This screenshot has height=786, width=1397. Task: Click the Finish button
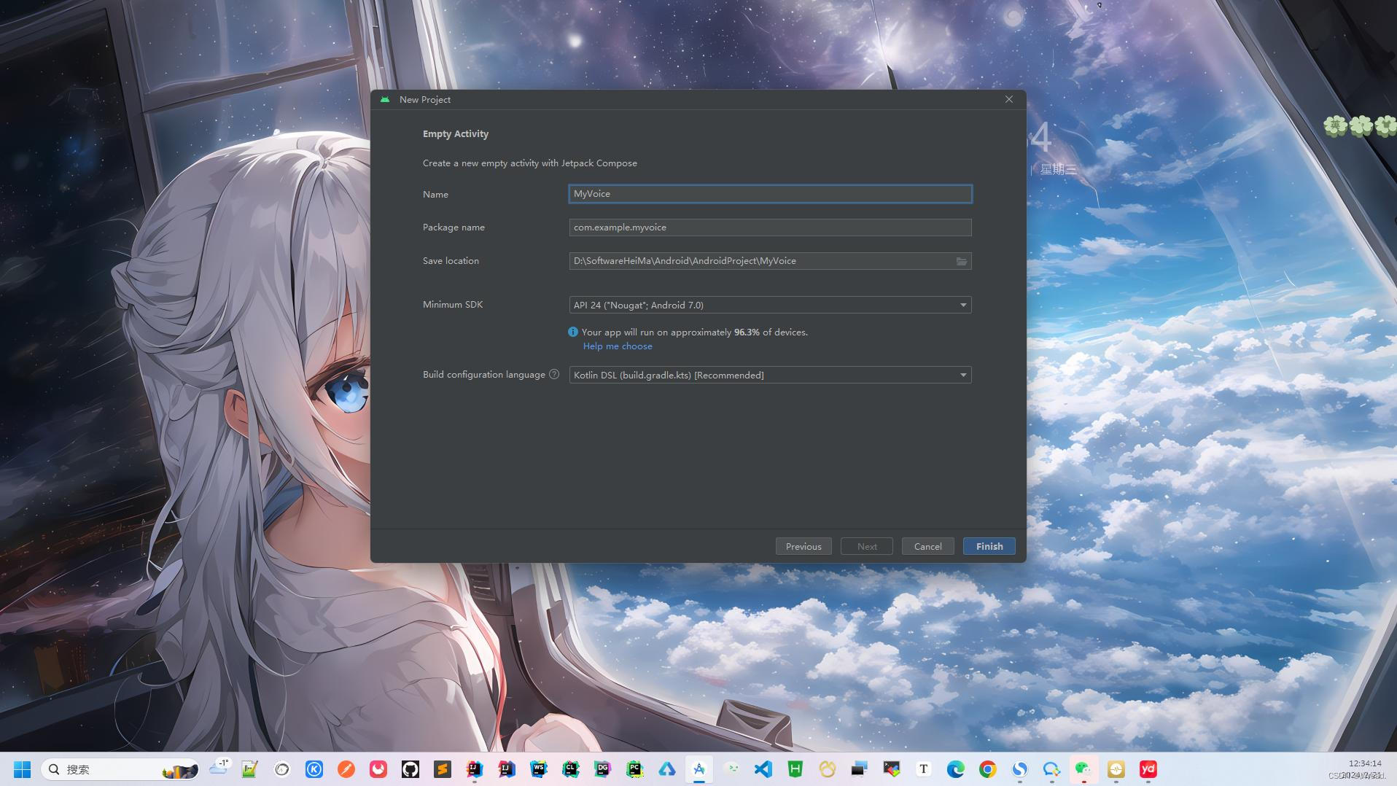pyautogui.click(x=989, y=546)
